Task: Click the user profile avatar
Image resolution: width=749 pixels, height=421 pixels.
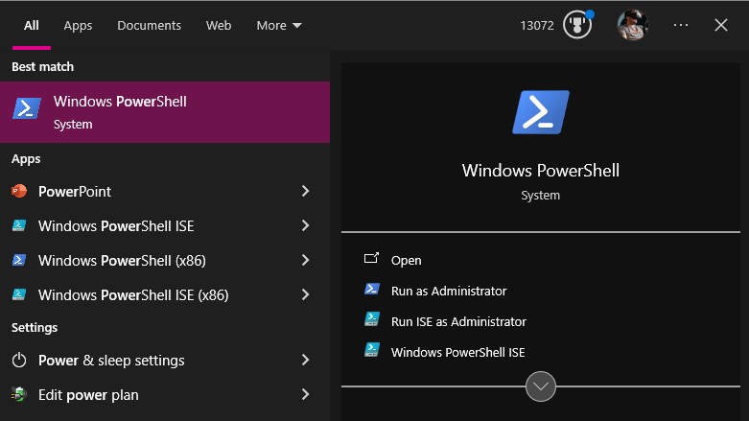Action: tap(632, 25)
